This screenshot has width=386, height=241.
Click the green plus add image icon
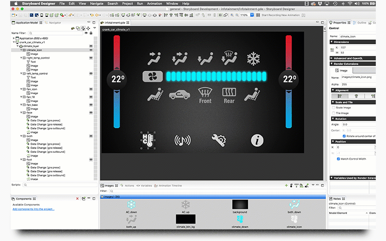tap(286, 186)
